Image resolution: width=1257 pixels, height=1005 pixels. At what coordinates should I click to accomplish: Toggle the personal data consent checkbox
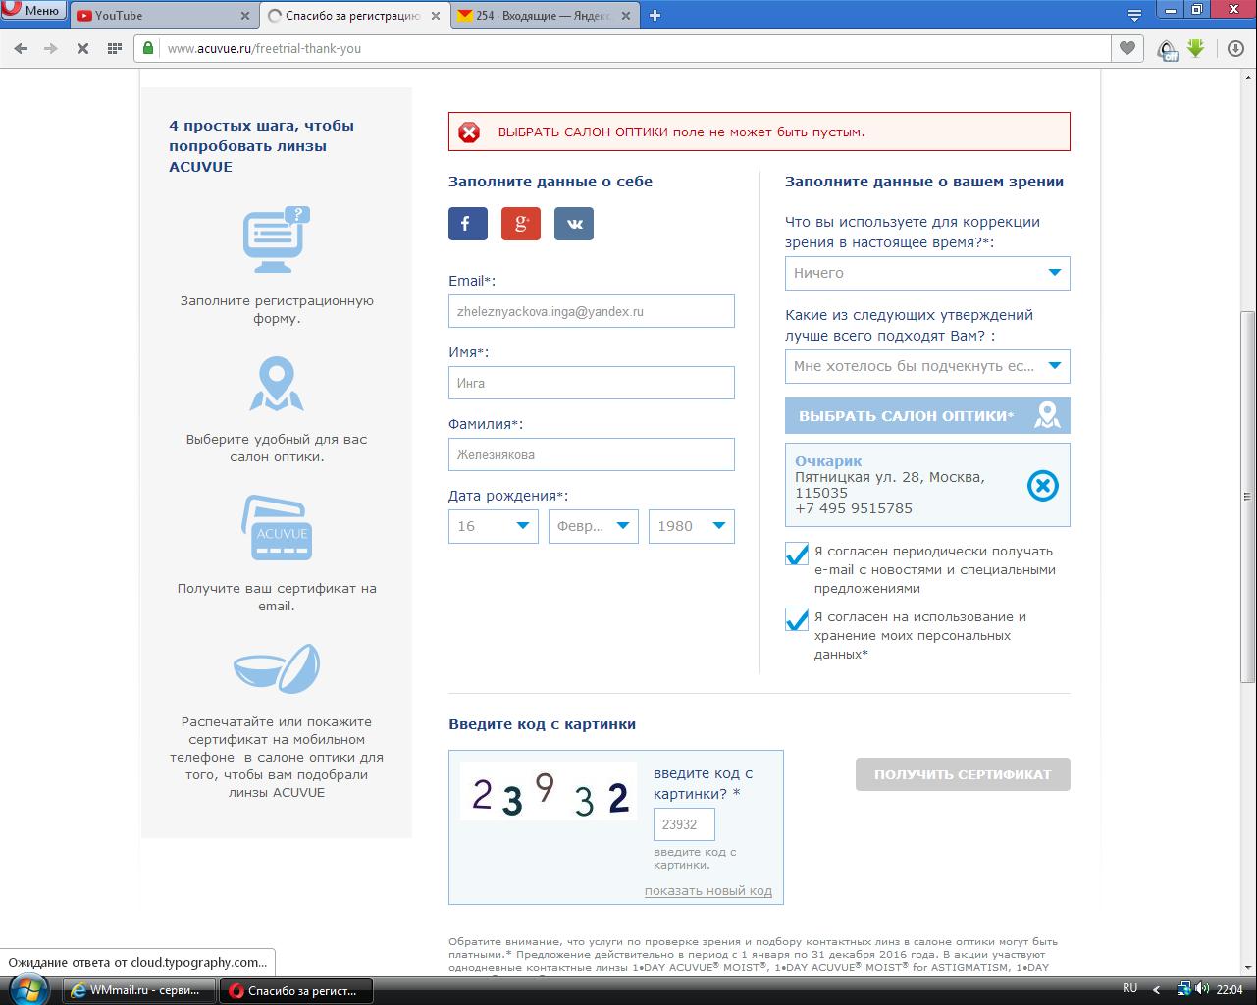click(x=797, y=619)
